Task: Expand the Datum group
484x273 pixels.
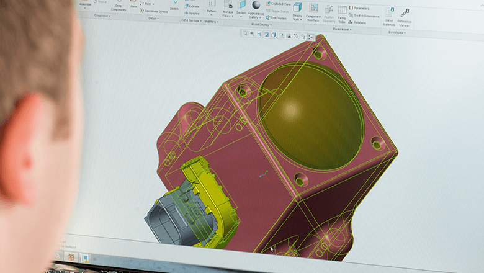Action: (x=153, y=18)
